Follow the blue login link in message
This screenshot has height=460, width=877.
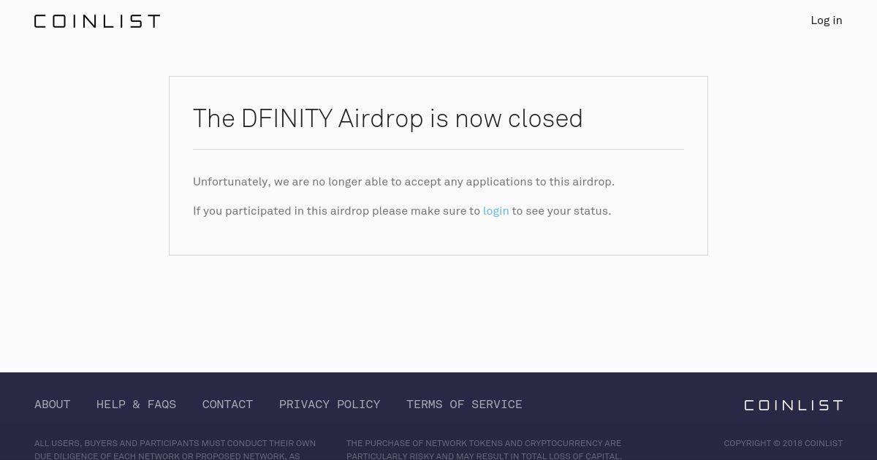click(496, 211)
